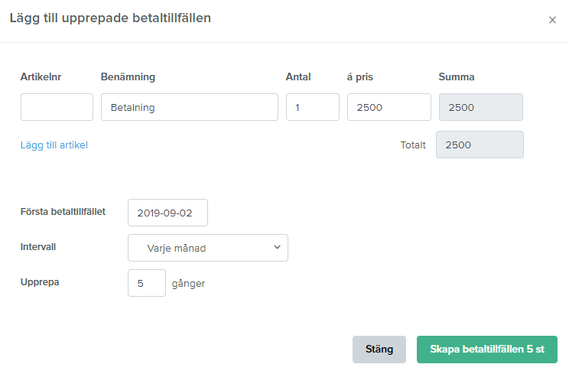Click the Artikelnr column header
The image size is (569, 374).
pos(41,77)
